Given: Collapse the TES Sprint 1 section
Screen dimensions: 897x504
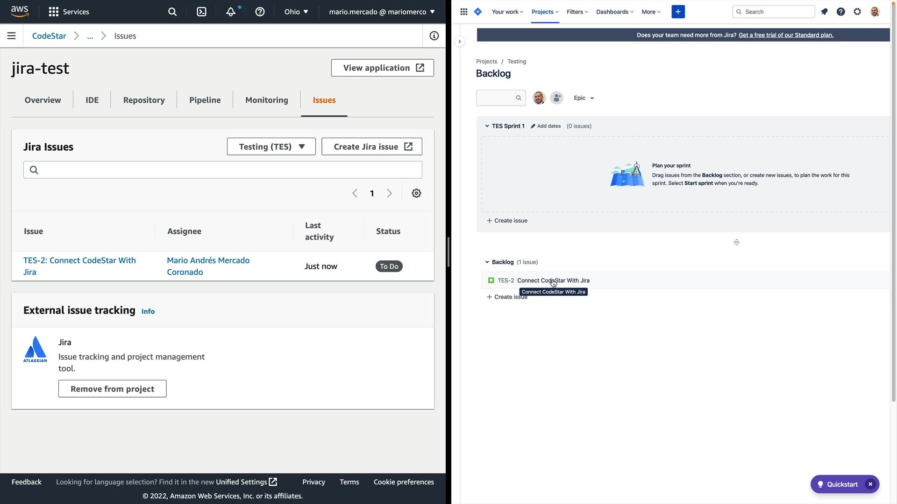Looking at the screenshot, I should 487,126.
